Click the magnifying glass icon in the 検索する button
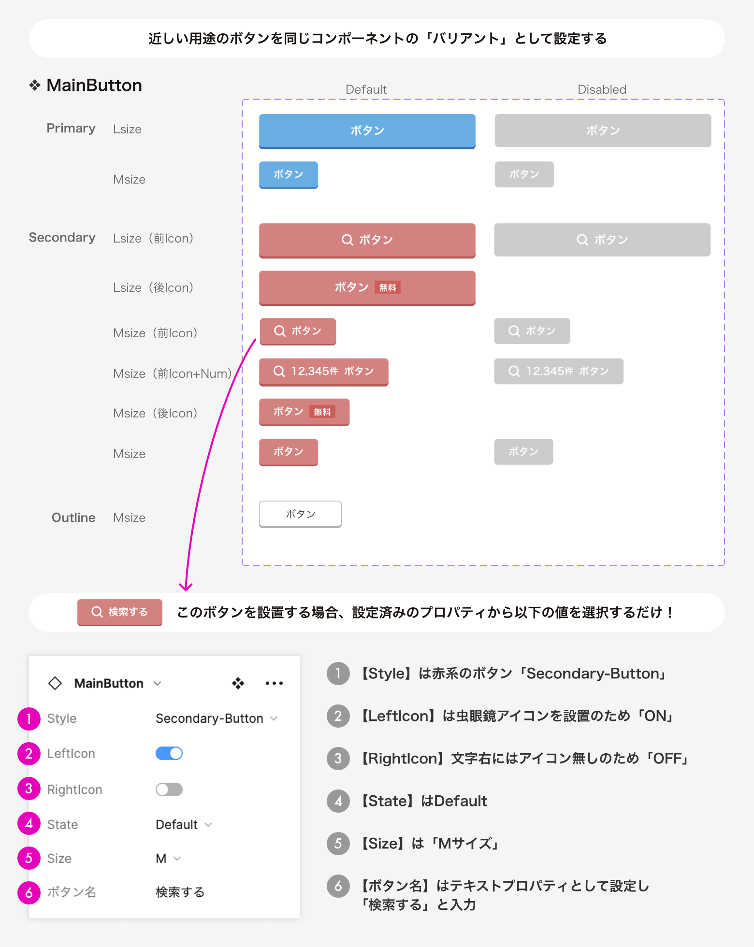This screenshot has height=947, width=754. 97,612
